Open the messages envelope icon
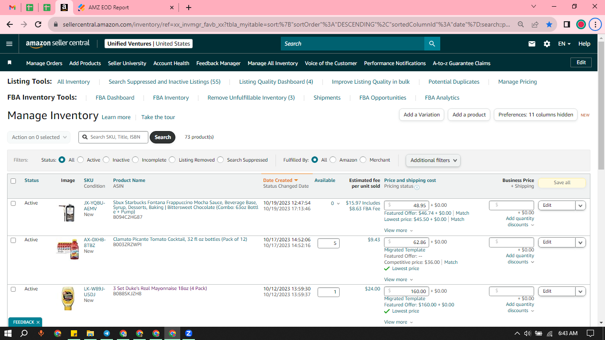Image resolution: width=605 pixels, height=340 pixels. coord(532,44)
